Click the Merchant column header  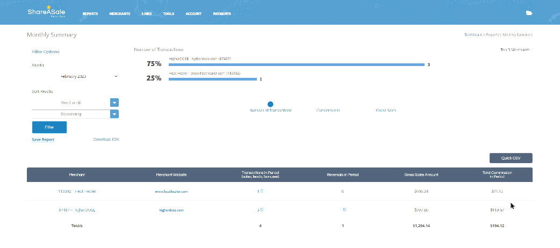77,175
